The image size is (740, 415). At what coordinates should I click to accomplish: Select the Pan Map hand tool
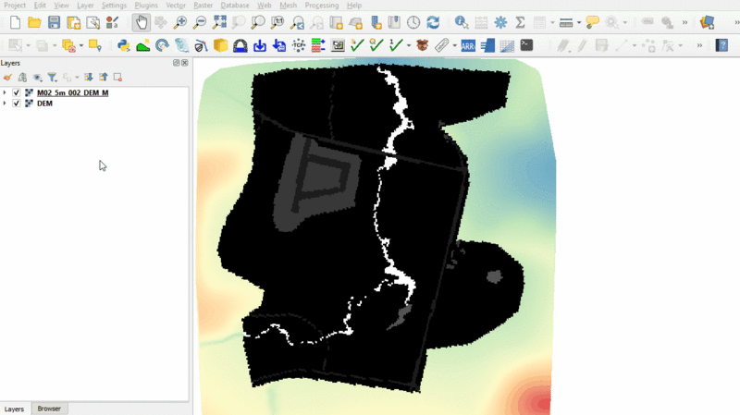tap(142, 22)
